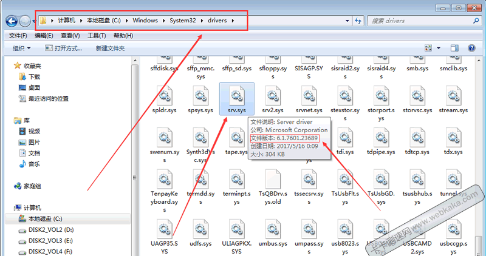Click the 搜索 drivers search box

[x=419, y=21]
